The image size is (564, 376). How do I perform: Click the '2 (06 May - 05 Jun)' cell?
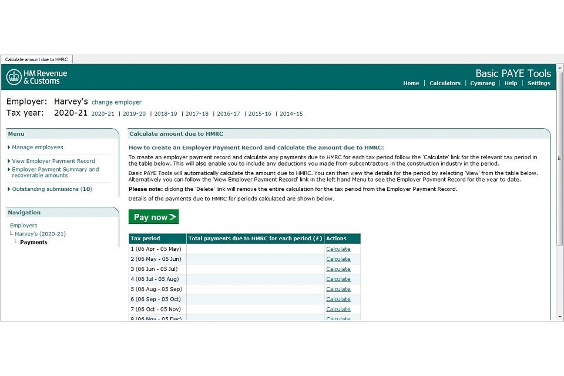157,259
